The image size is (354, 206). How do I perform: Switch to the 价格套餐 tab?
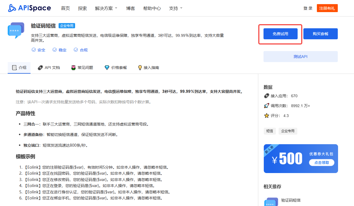click(116, 68)
